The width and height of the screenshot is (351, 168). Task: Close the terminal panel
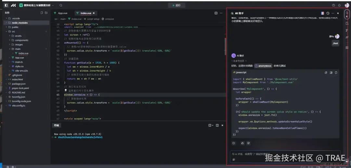[x=222, y=125]
